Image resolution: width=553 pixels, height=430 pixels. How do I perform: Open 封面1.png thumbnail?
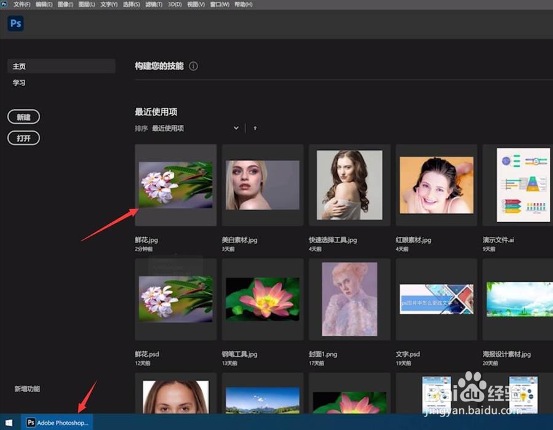(349, 299)
